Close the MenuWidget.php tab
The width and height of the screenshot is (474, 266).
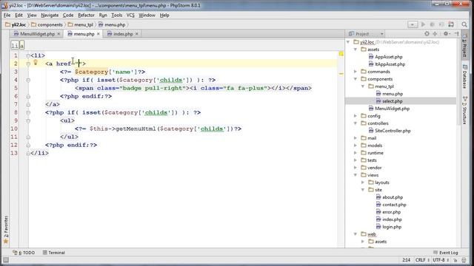coord(59,34)
